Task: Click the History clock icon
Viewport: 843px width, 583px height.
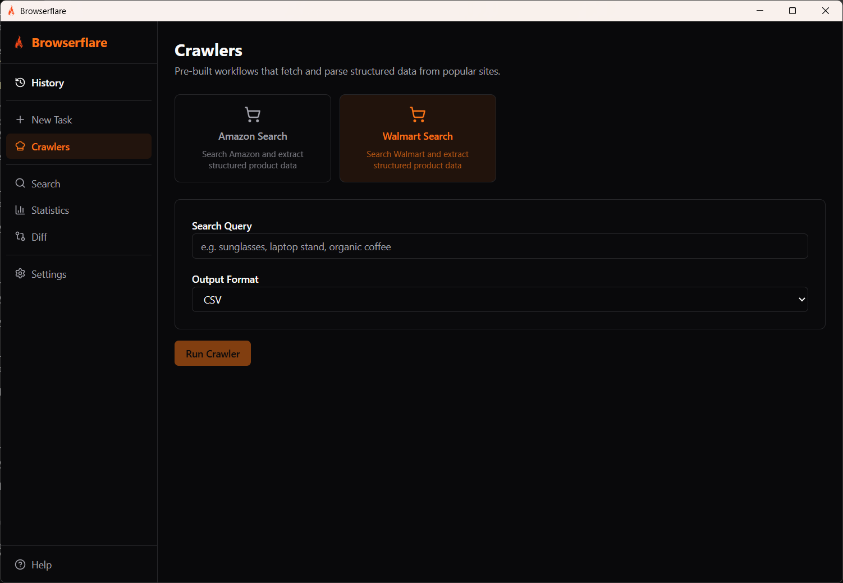Action: click(20, 82)
